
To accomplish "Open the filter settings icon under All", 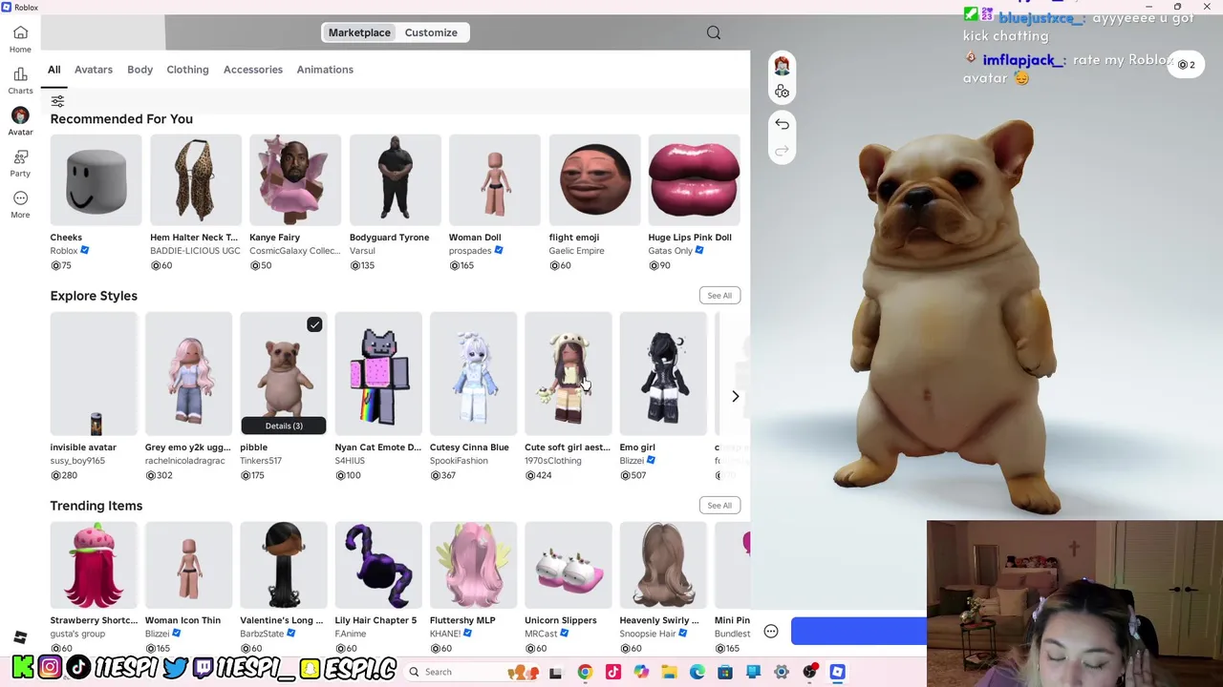I will 57,100.
